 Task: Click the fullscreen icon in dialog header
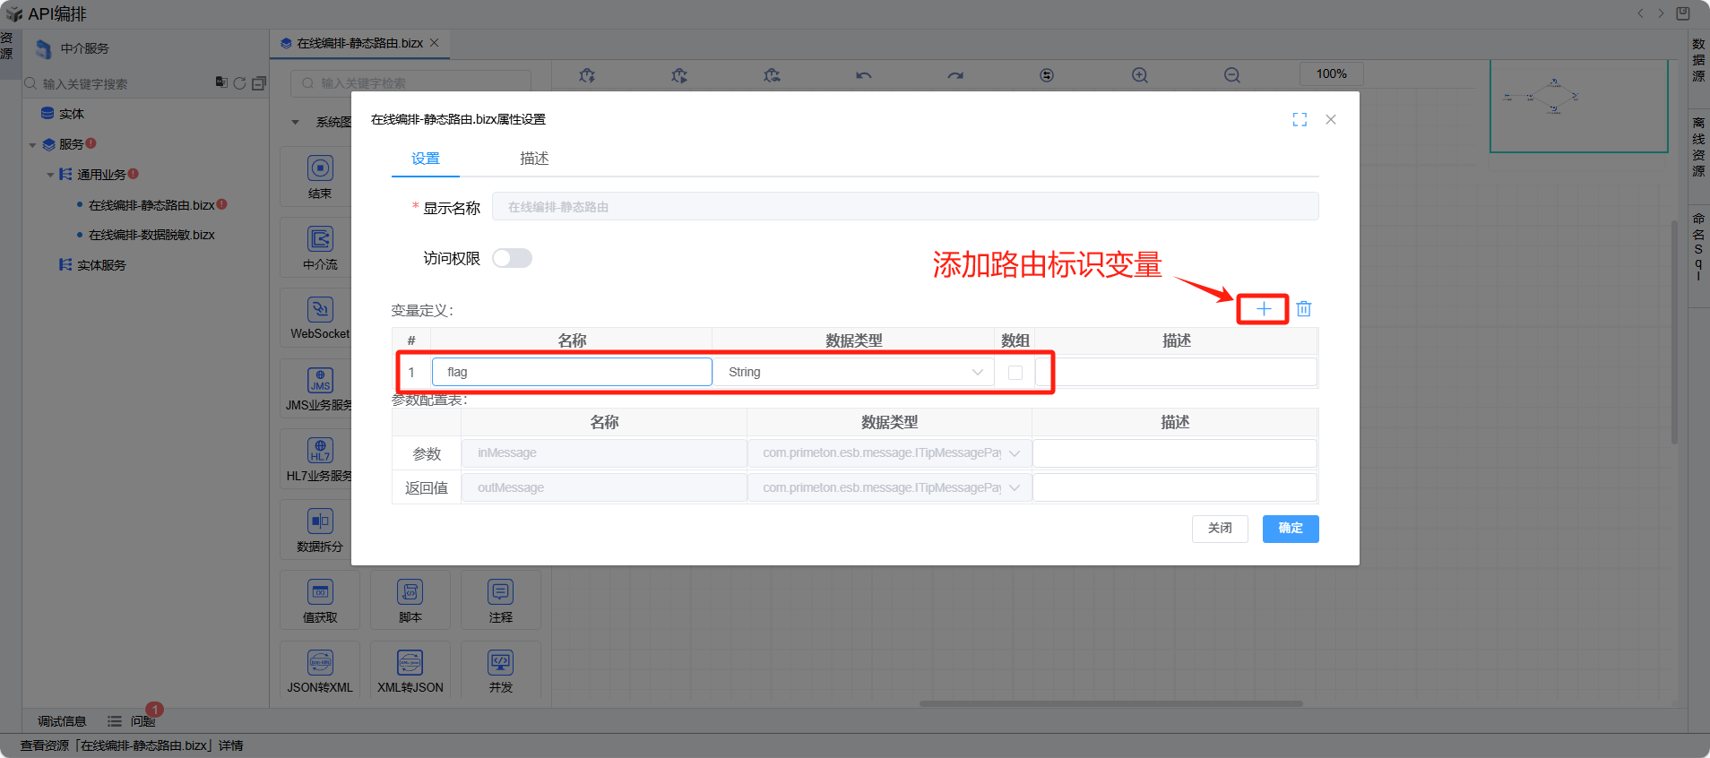tap(1300, 120)
